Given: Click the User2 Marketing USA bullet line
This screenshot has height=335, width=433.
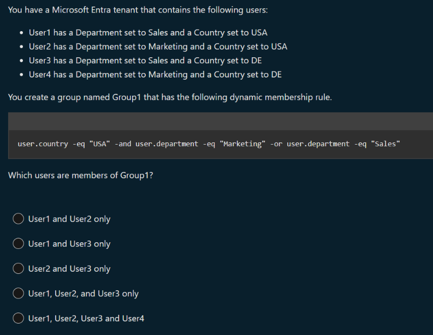Looking at the screenshot, I should (x=158, y=46).
